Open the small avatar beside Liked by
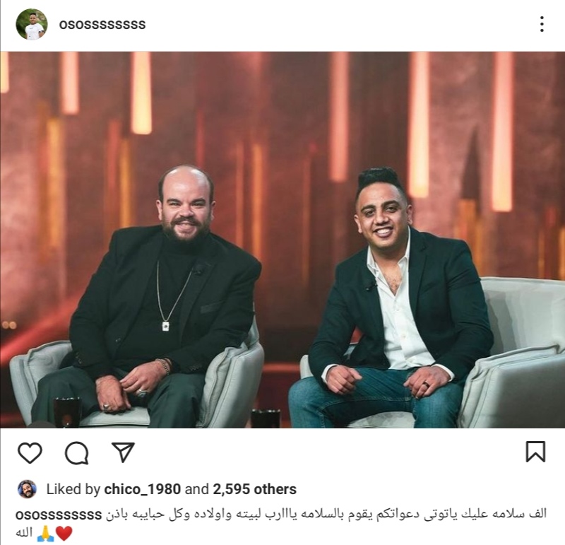 click(27, 489)
